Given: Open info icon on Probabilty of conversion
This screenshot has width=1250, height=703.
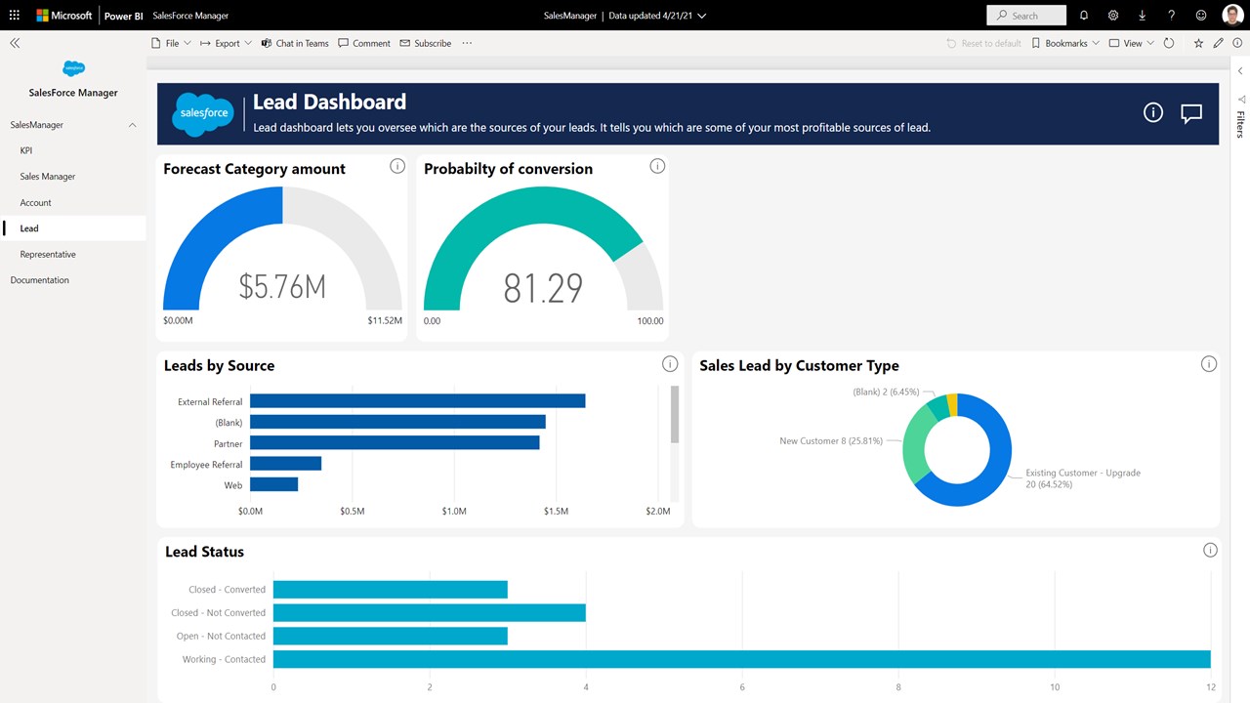Looking at the screenshot, I should coord(657,166).
